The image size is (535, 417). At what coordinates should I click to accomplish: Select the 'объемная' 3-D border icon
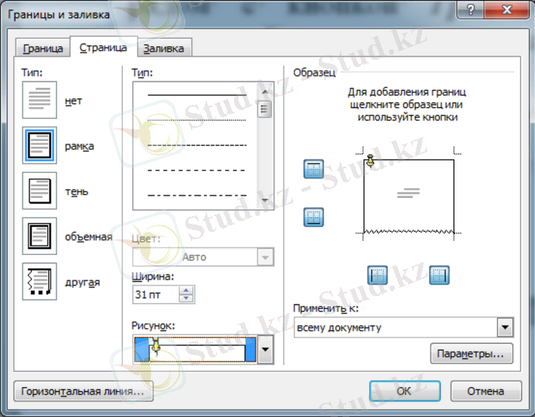click(x=40, y=236)
